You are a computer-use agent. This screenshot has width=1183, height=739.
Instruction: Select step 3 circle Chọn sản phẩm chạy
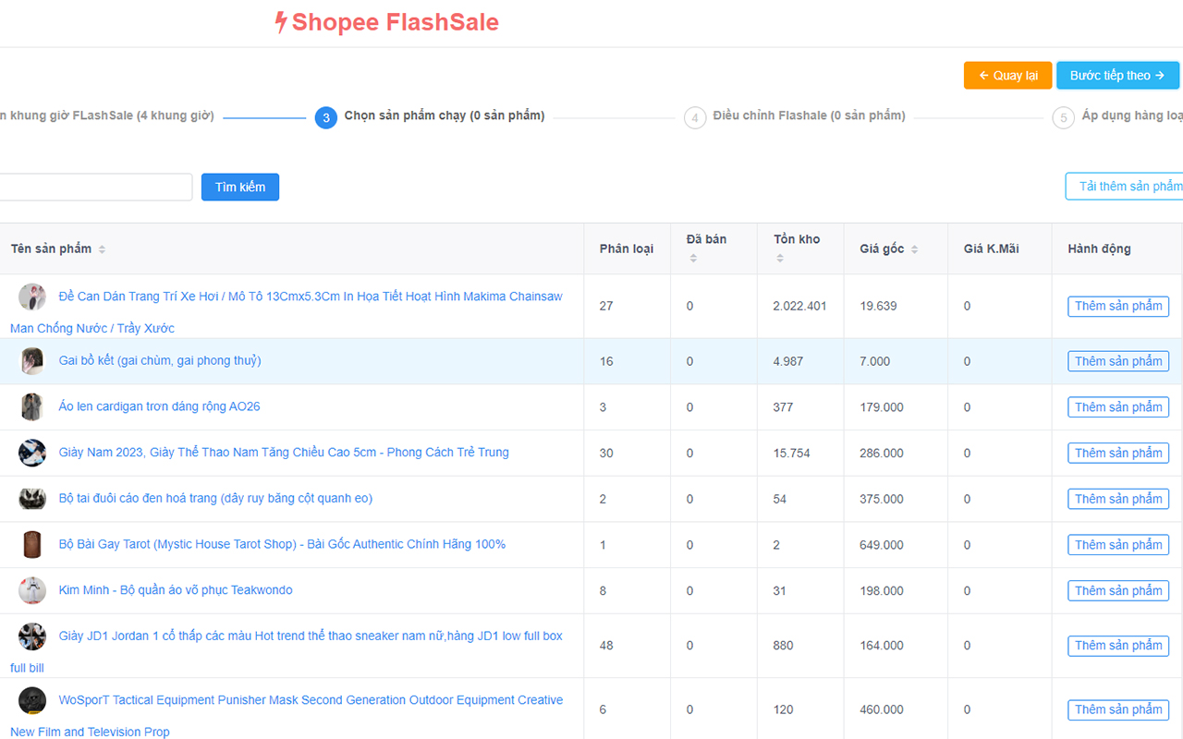point(325,117)
